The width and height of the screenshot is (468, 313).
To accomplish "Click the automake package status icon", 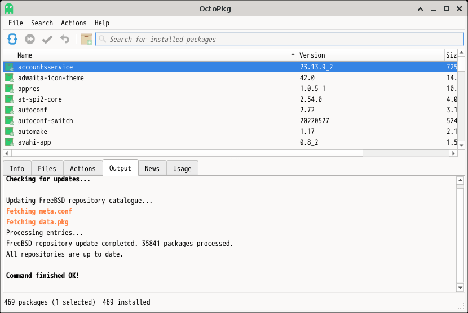I will (9, 132).
